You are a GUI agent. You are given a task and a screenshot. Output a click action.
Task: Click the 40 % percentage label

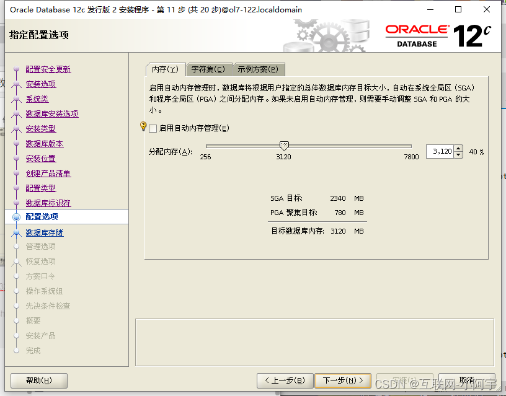tap(477, 152)
